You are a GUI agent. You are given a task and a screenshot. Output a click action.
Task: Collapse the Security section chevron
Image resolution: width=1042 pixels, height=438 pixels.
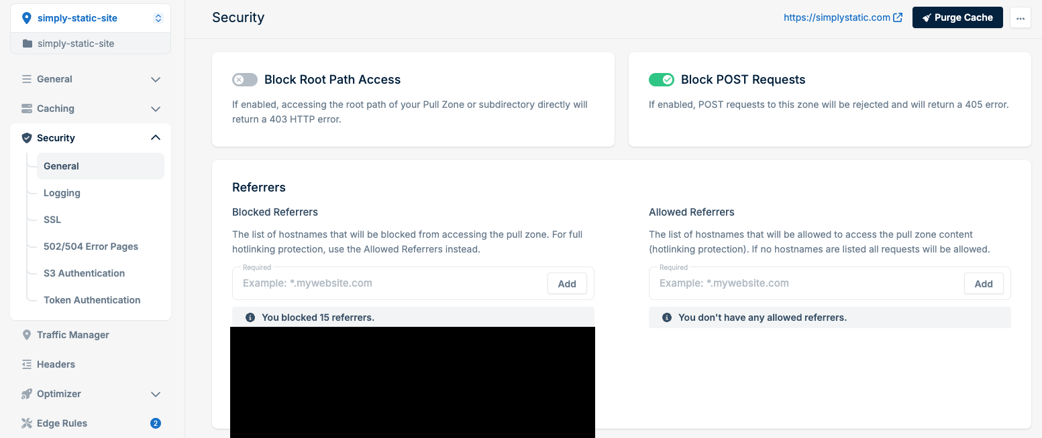coord(155,137)
